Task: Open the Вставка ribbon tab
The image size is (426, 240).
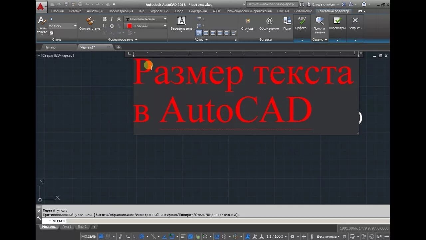Action: (x=75, y=11)
